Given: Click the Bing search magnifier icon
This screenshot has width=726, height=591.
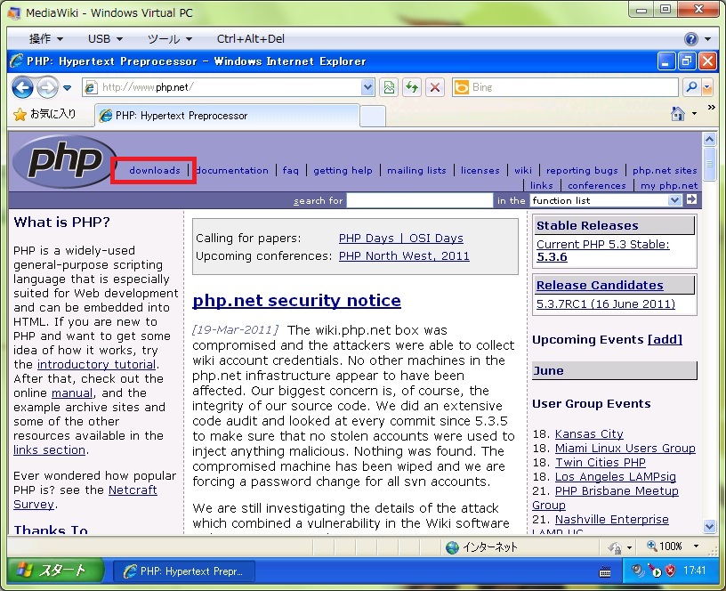Looking at the screenshot, I should [690, 87].
